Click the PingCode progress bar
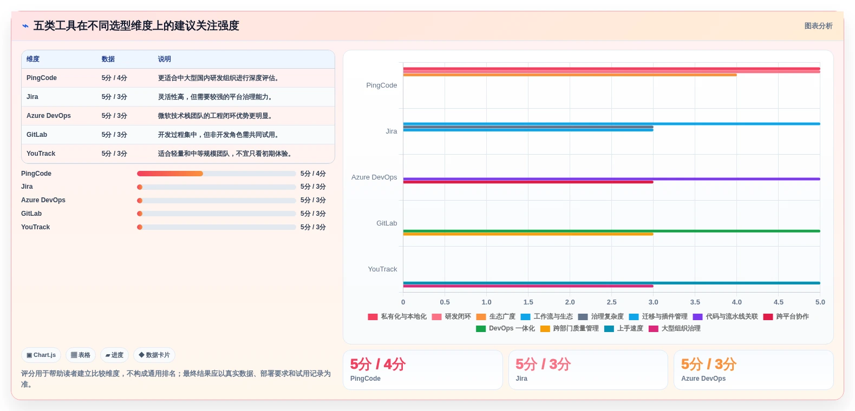This screenshot has width=855, height=411. pos(217,174)
